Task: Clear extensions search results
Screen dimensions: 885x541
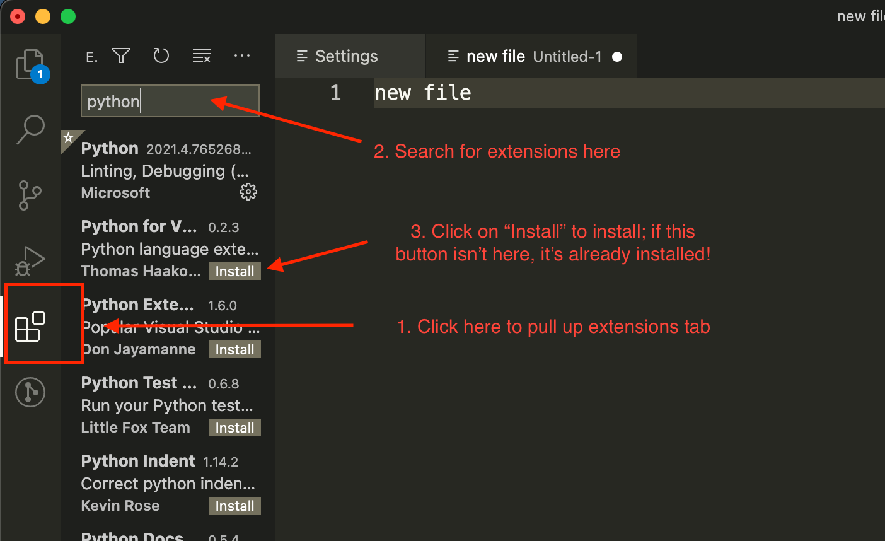Action: pos(202,56)
